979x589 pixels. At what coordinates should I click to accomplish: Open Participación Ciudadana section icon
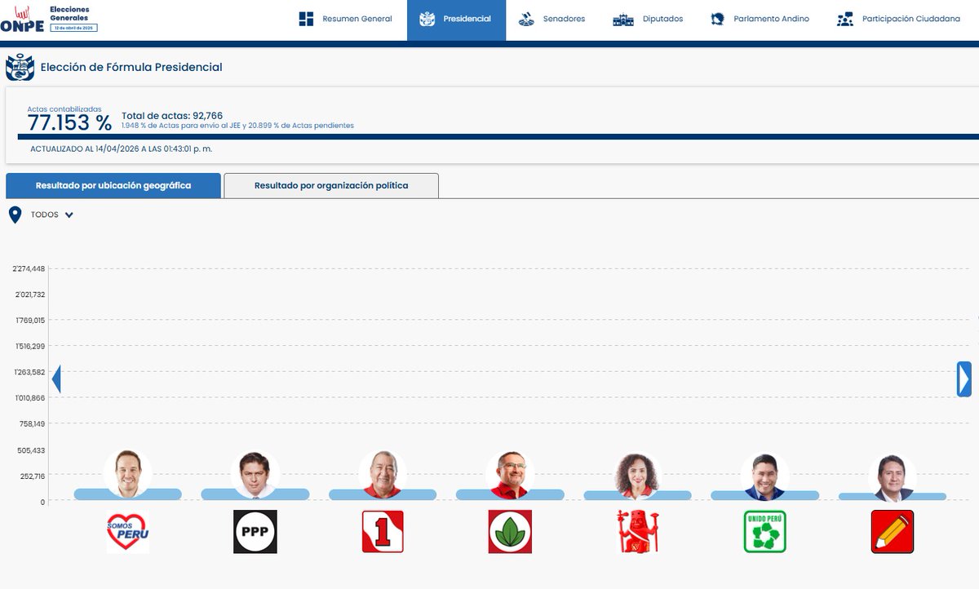[844, 17]
